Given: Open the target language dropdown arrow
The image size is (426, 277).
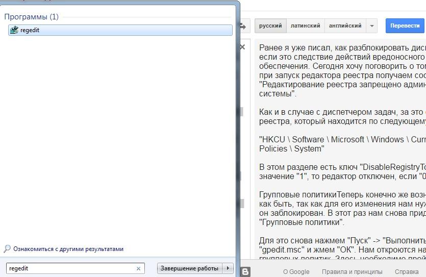Looking at the screenshot, I should pos(371,26).
